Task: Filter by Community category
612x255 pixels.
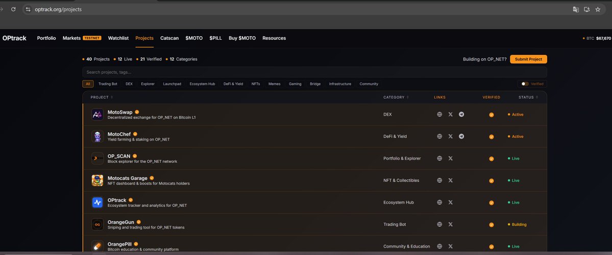Action: pos(369,83)
